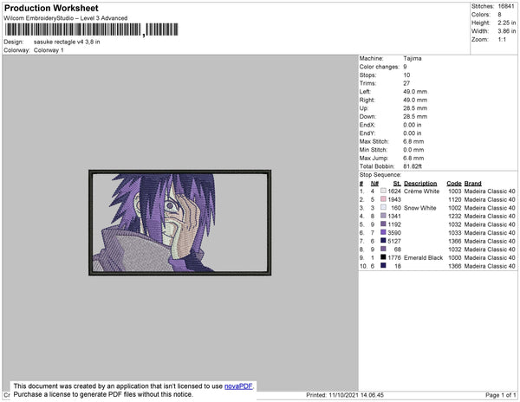520x402 pixels.
Task: Click 'Madeira Classic 40' in the Crème White row
Action: pyautogui.click(x=490, y=191)
